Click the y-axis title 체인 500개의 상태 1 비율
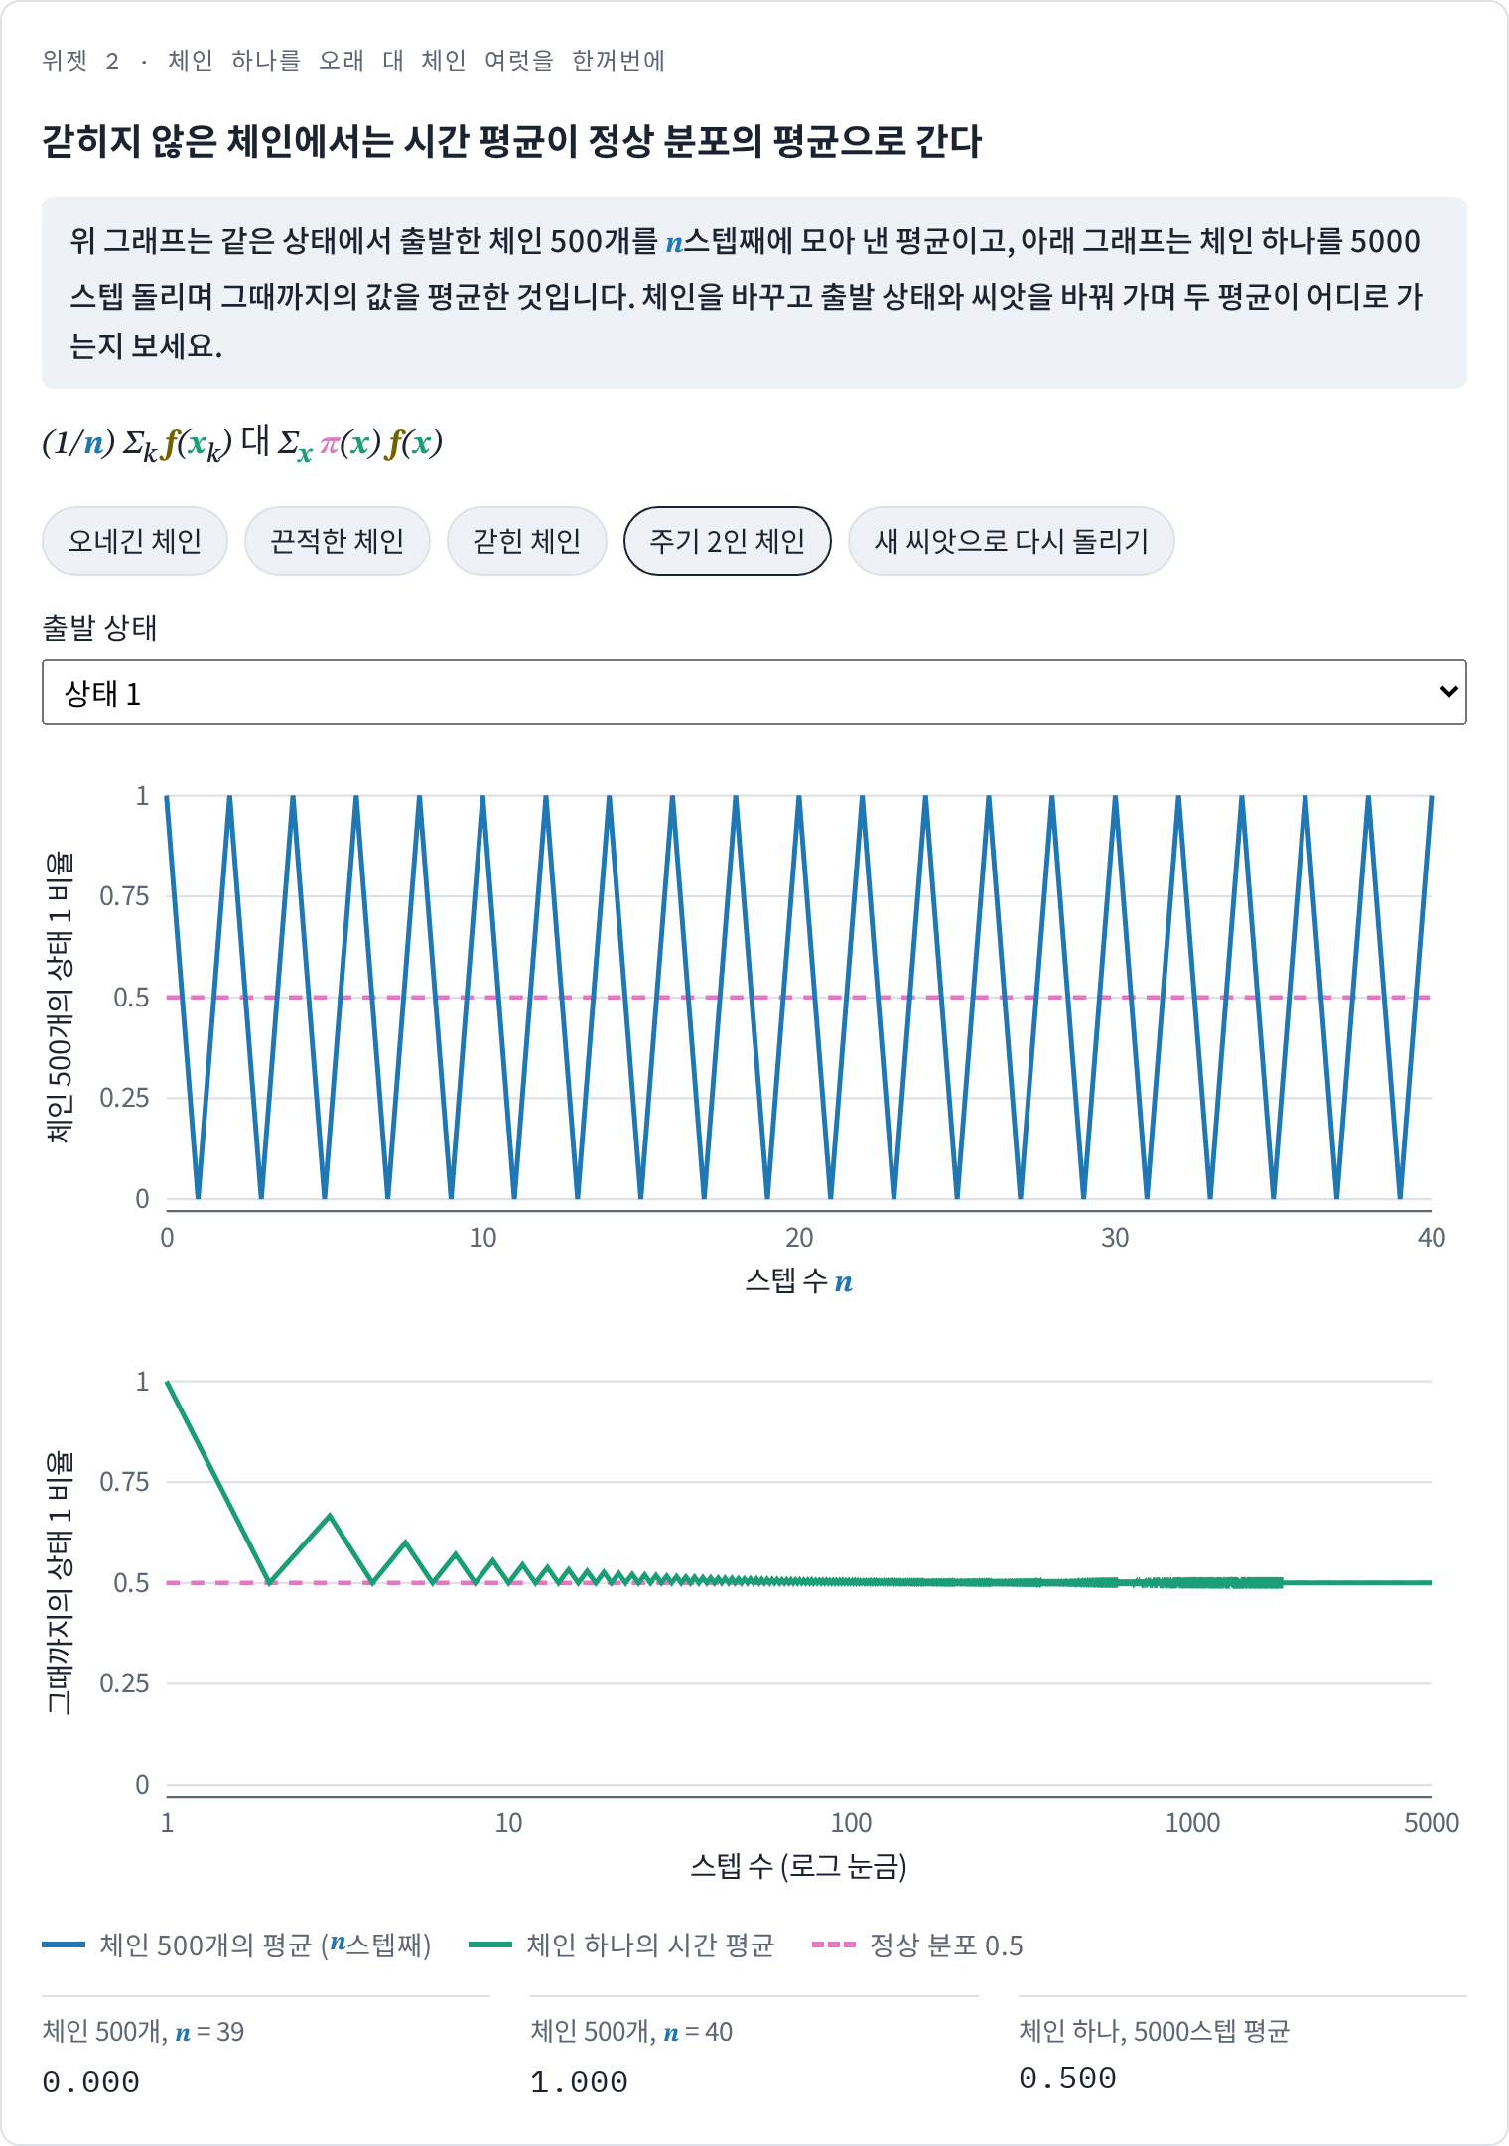 click(x=60, y=997)
